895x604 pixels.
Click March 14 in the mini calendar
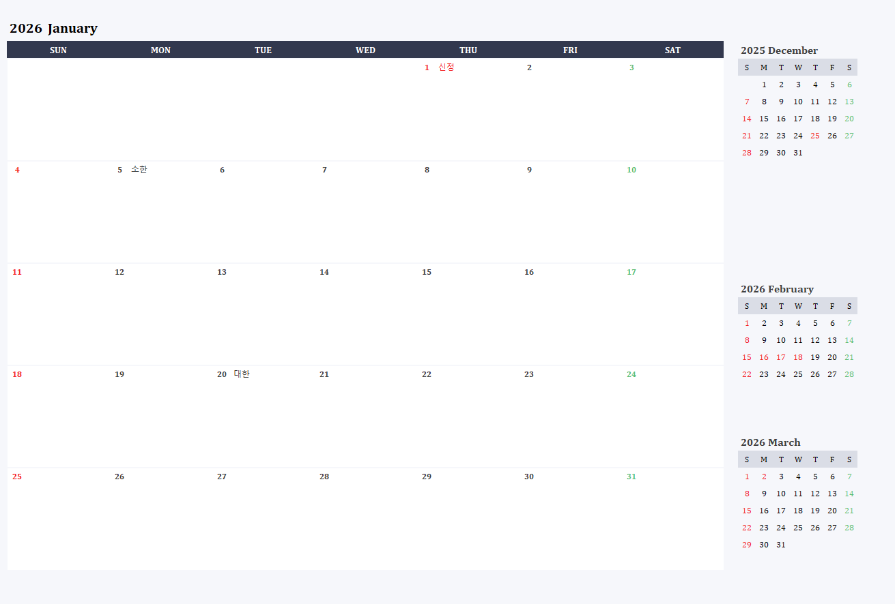(849, 494)
